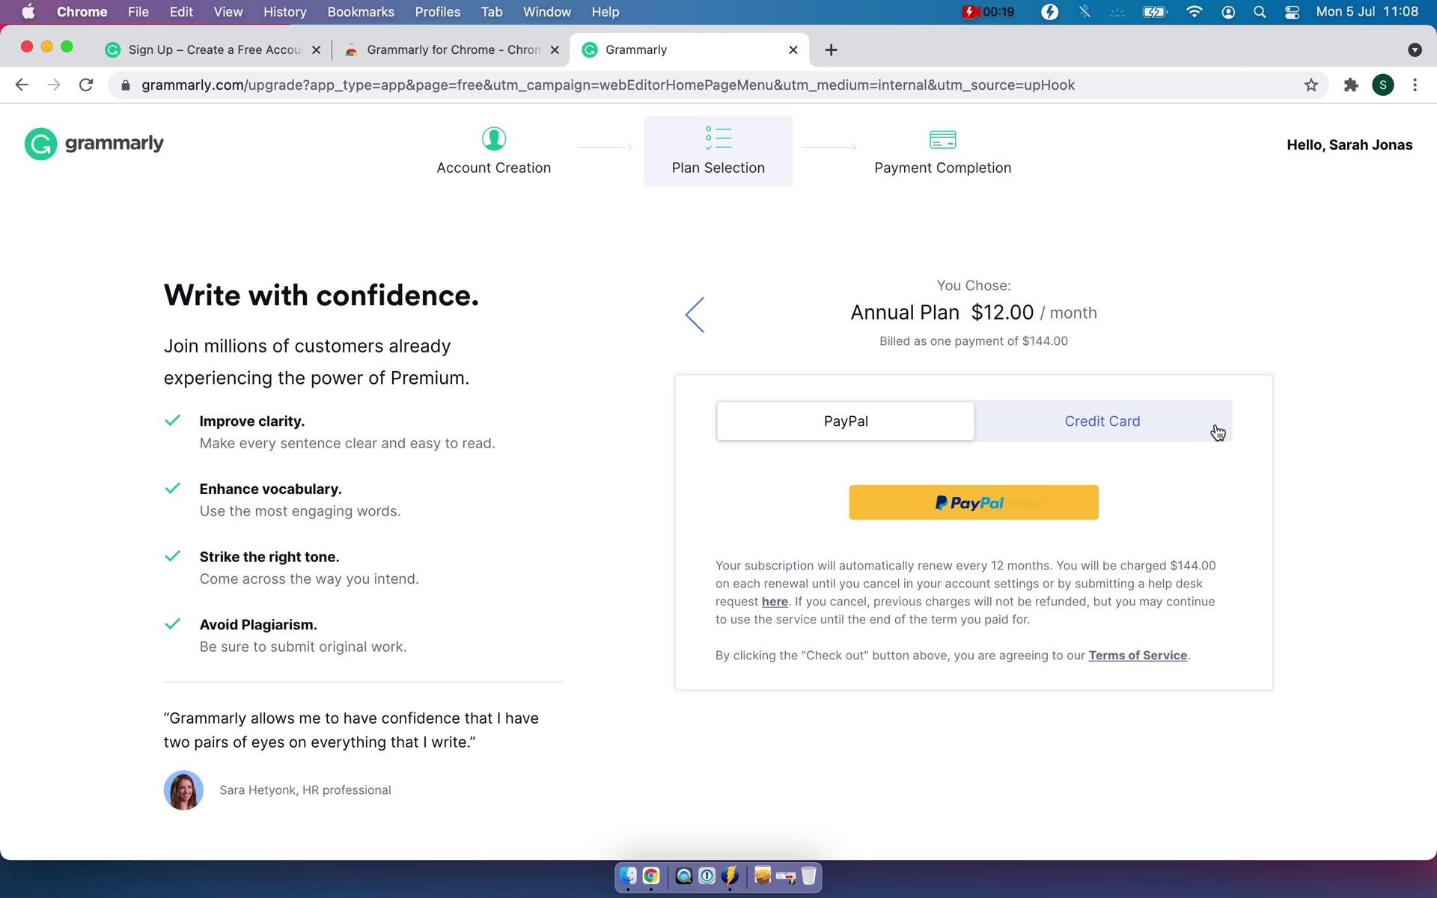Click the browser forward arrow

[x=54, y=85]
